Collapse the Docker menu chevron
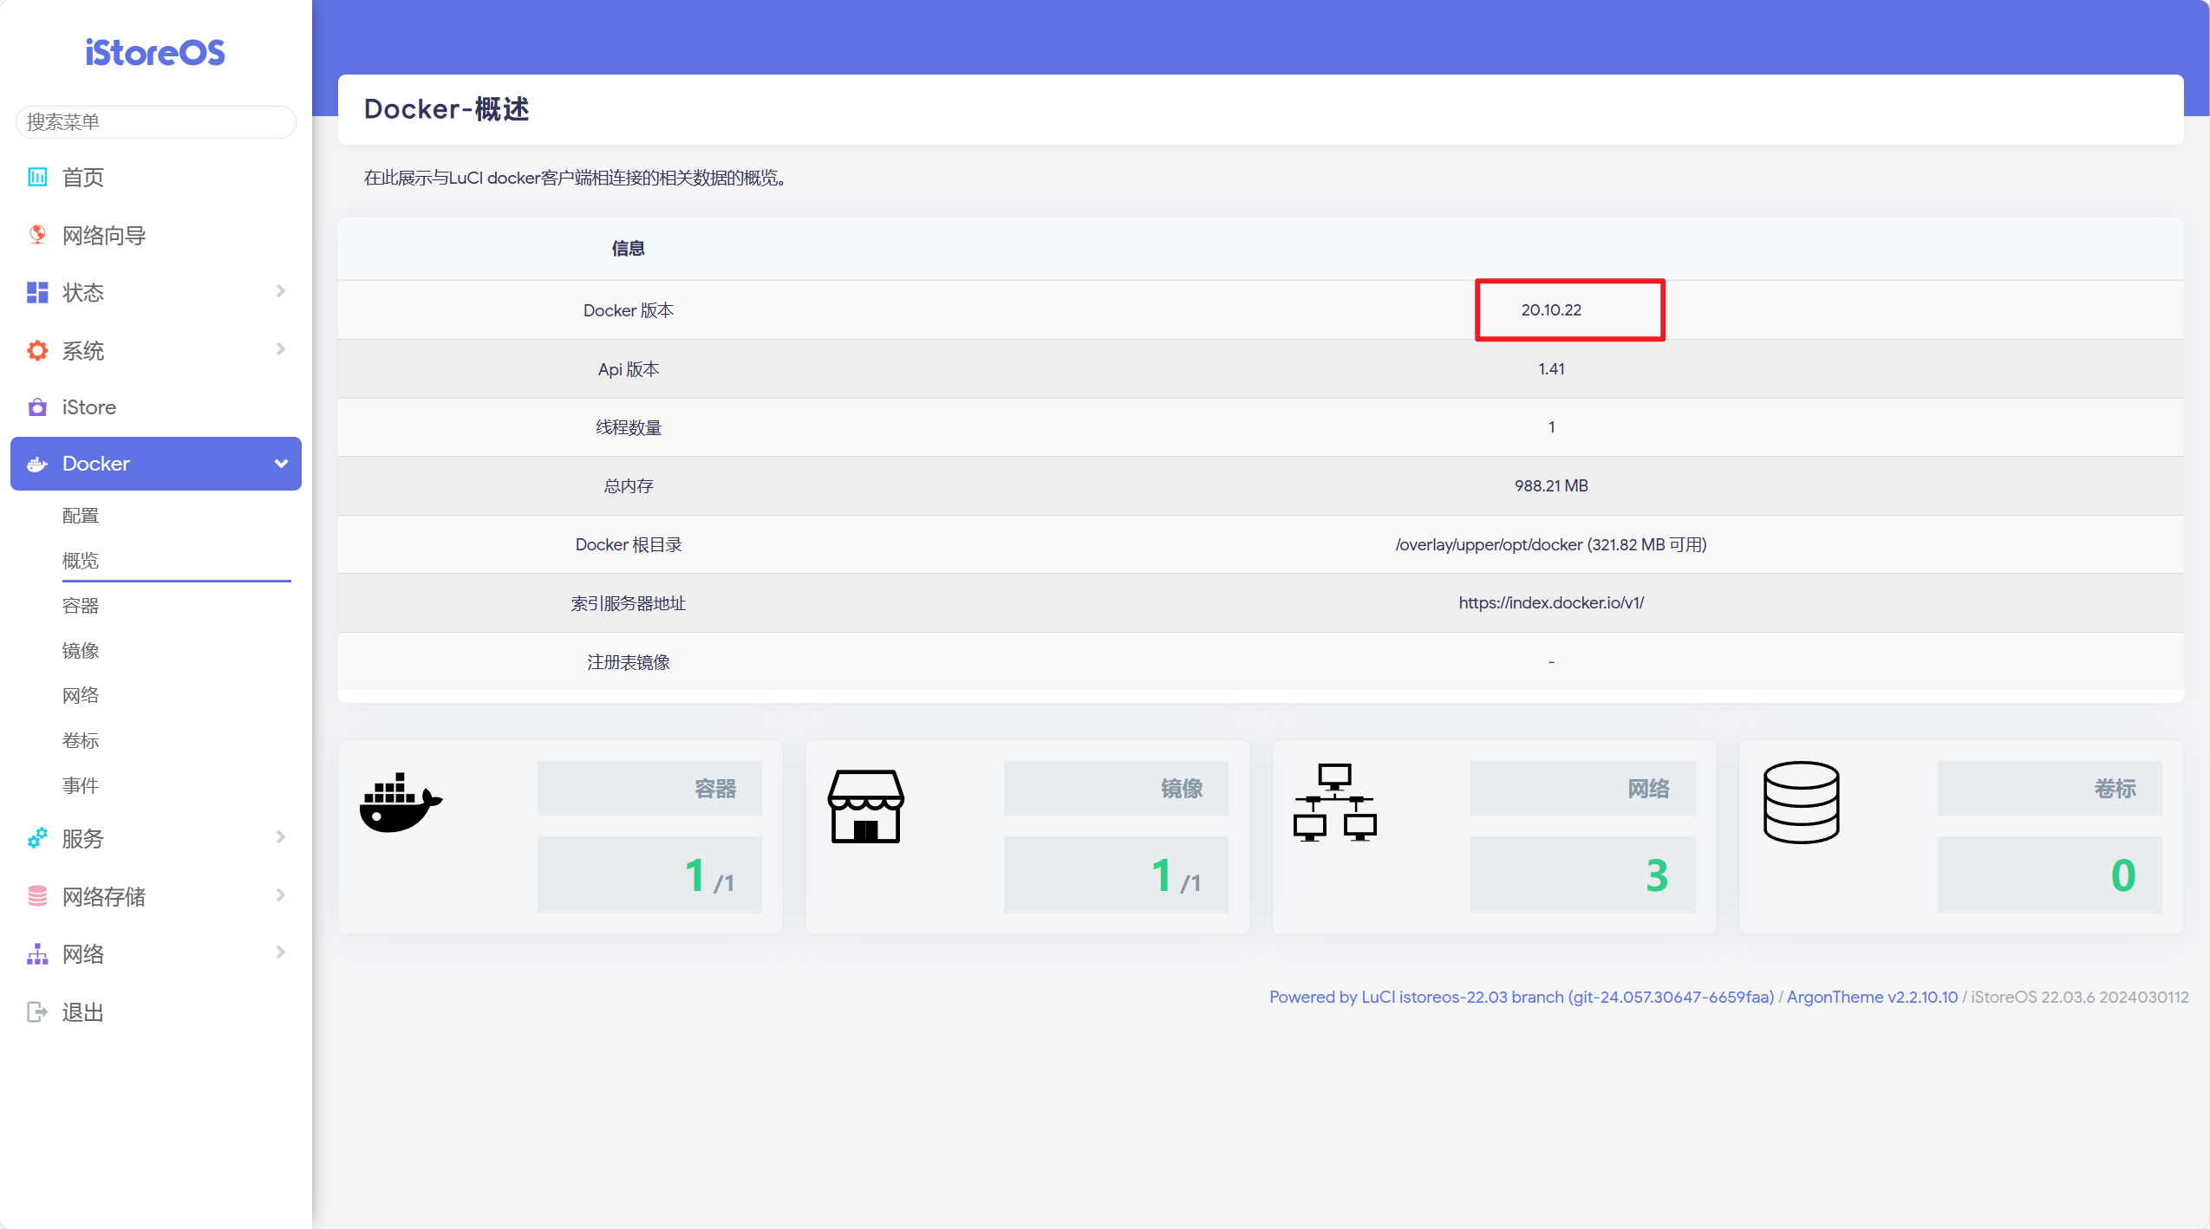The image size is (2210, 1229). click(x=280, y=464)
